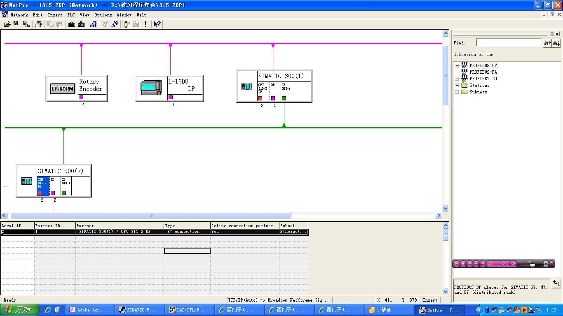The image size is (563, 316).
Task: Expand hidden system tray icons
Action: tap(480, 310)
